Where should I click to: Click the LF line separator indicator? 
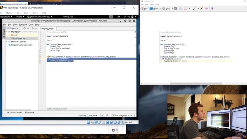(x=107, y=115)
